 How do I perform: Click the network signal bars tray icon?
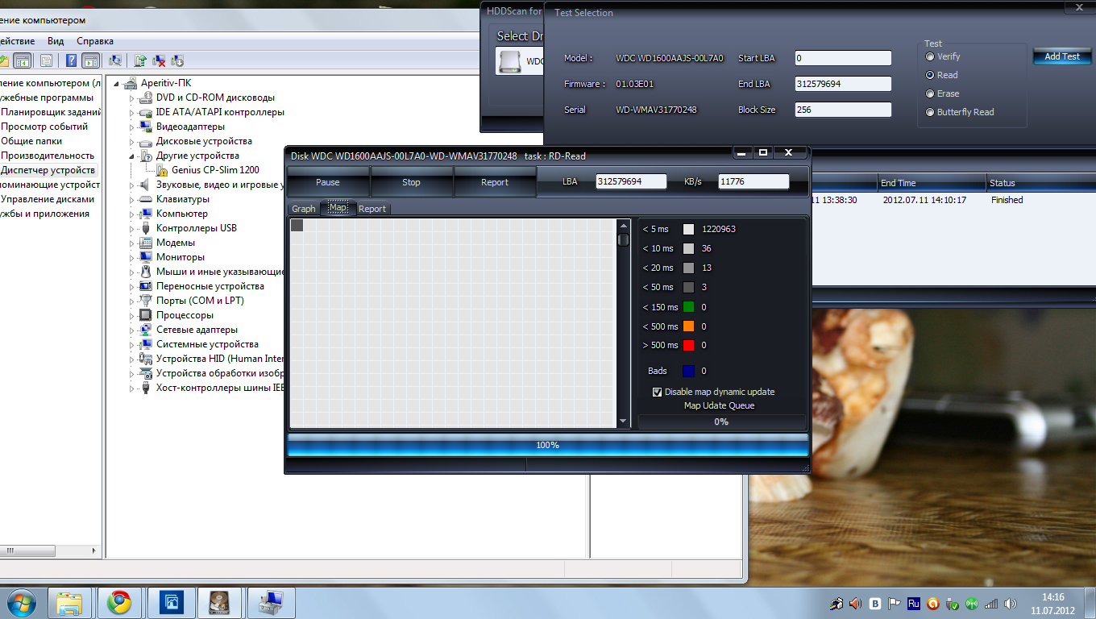pyautogui.click(x=991, y=603)
